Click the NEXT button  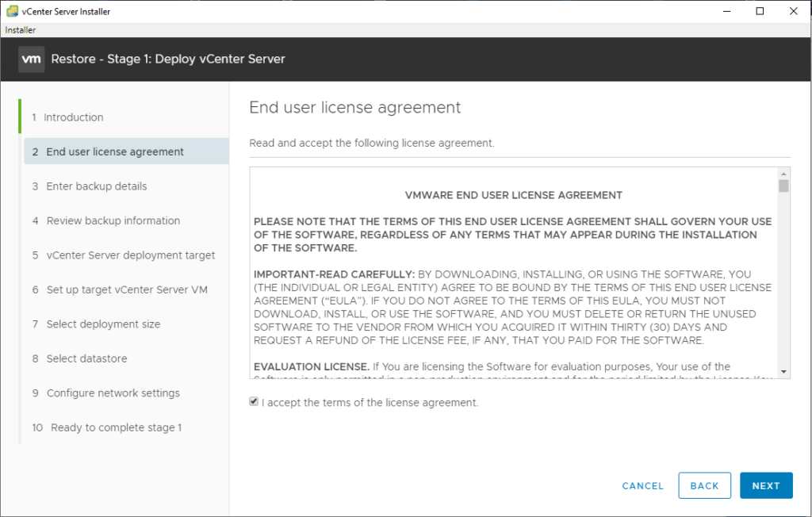pos(766,485)
